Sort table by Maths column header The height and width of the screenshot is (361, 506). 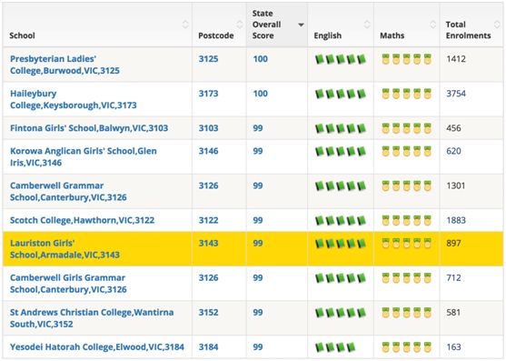tap(407, 25)
